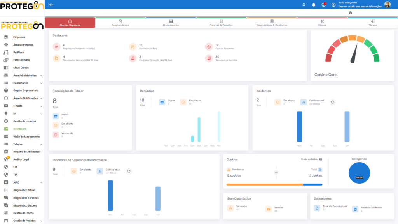Screen dimensions: 398x224
Task: Switch to the Conformidade tab
Action: pyautogui.click(x=120, y=23)
